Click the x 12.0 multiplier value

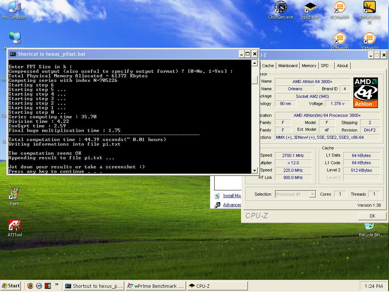pyautogui.click(x=293, y=163)
